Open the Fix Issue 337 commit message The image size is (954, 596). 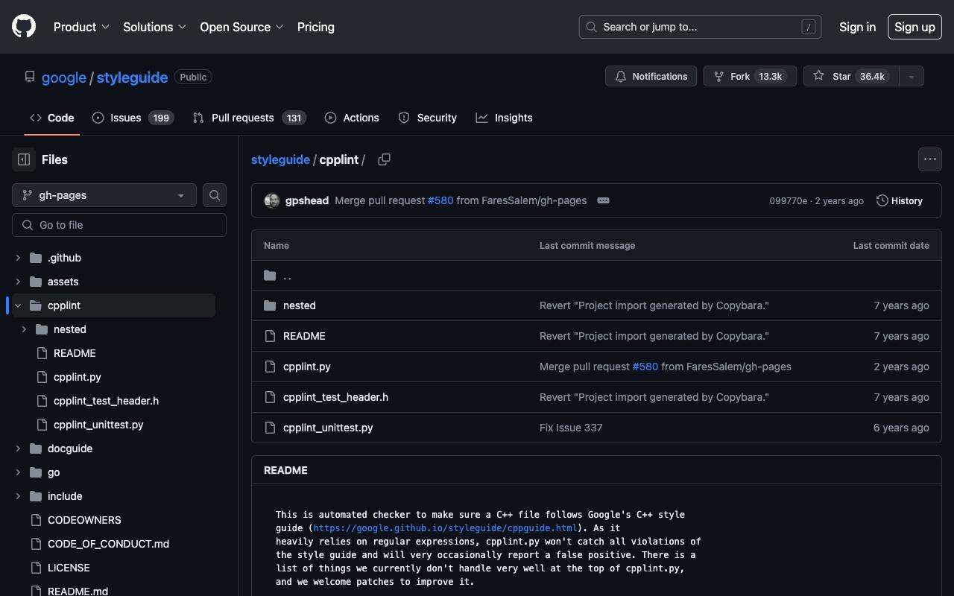click(x=571, y=428)
